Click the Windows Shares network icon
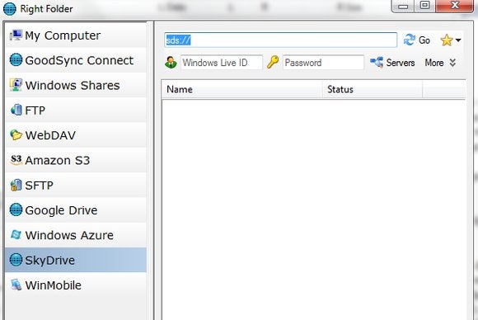Viewport: 478px width, 320px height. click(x=16, y=85)
